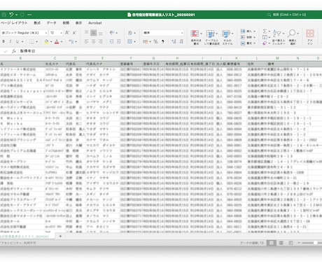Undo the last action

pyautogui.click(x=11, y=15)
